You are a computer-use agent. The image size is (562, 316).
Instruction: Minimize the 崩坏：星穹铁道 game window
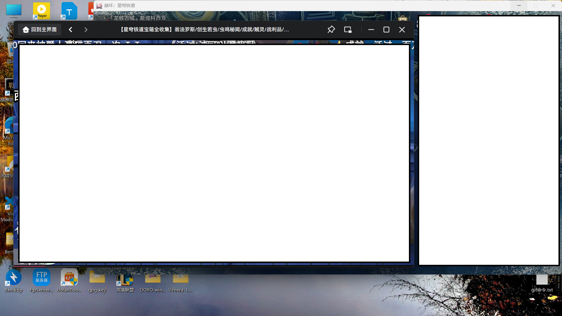(x=519, y=6)
